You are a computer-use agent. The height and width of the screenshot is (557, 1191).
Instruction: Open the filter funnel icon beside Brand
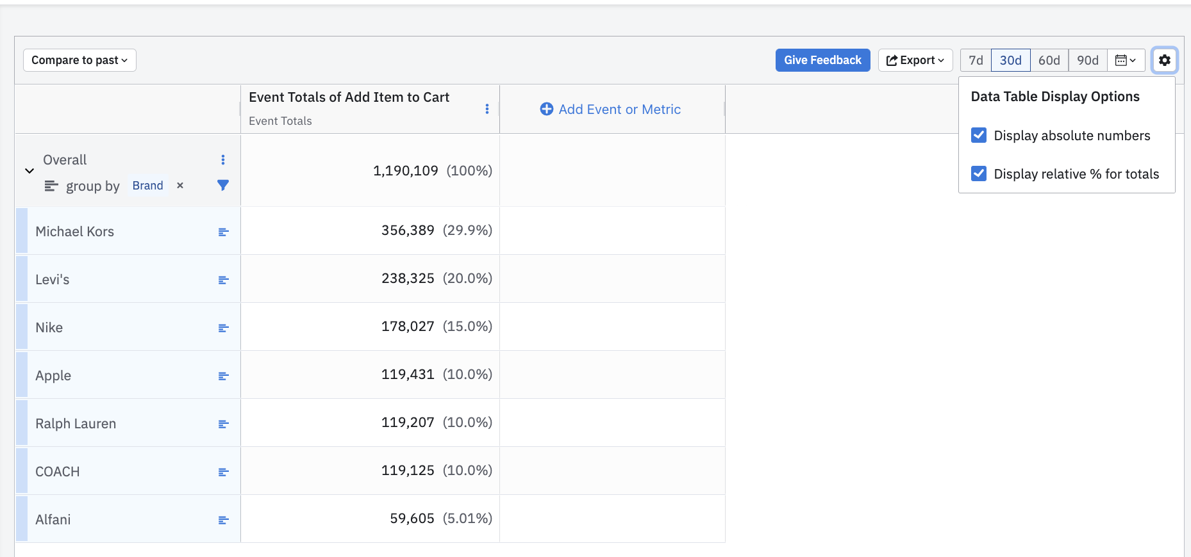point(223,186)
